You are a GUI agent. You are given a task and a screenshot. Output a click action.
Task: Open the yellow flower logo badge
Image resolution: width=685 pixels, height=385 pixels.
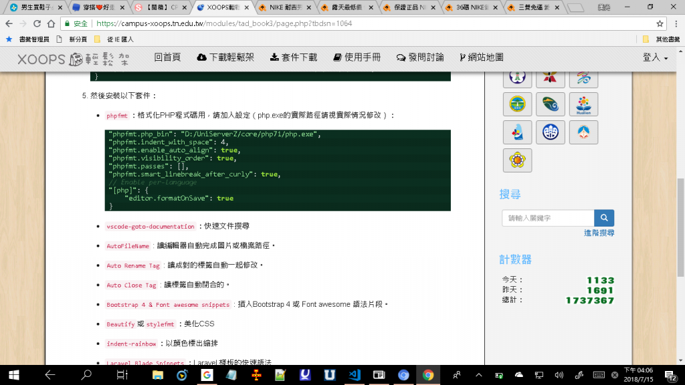(x=517, y=160)
